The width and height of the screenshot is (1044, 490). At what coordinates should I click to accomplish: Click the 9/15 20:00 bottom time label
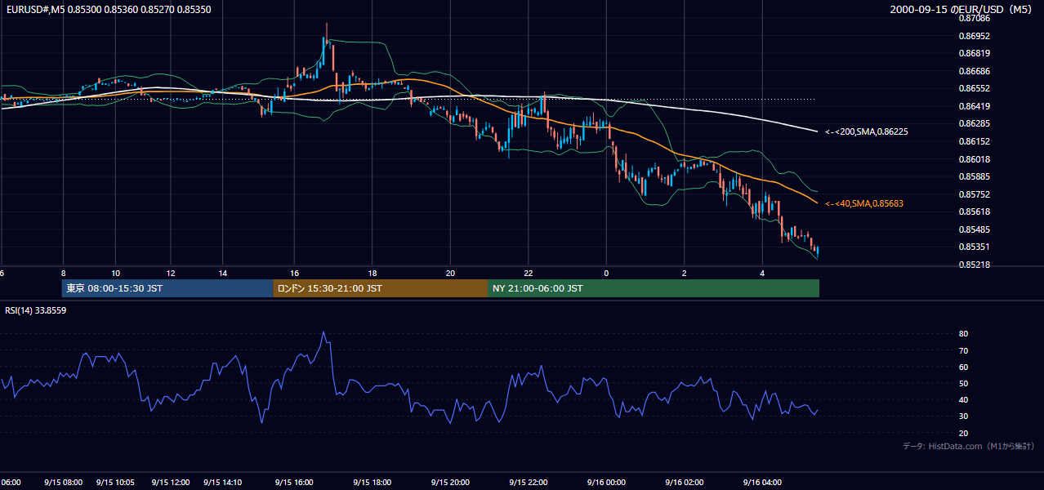450,483
